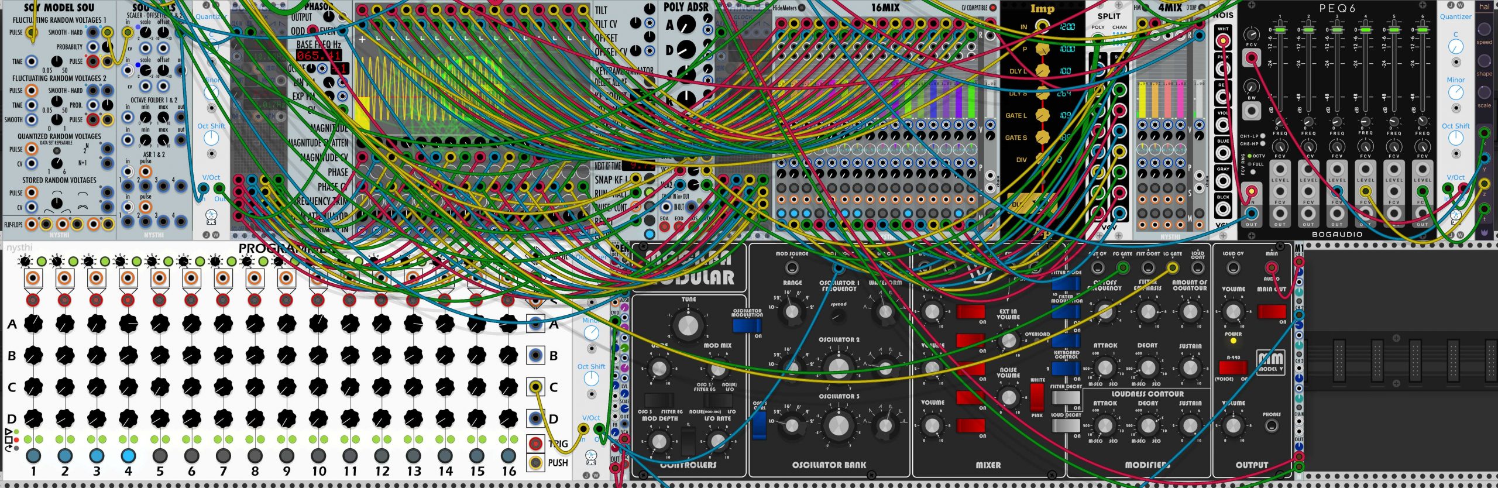Click the WHT white noise output jack

tap(1222, 41)
